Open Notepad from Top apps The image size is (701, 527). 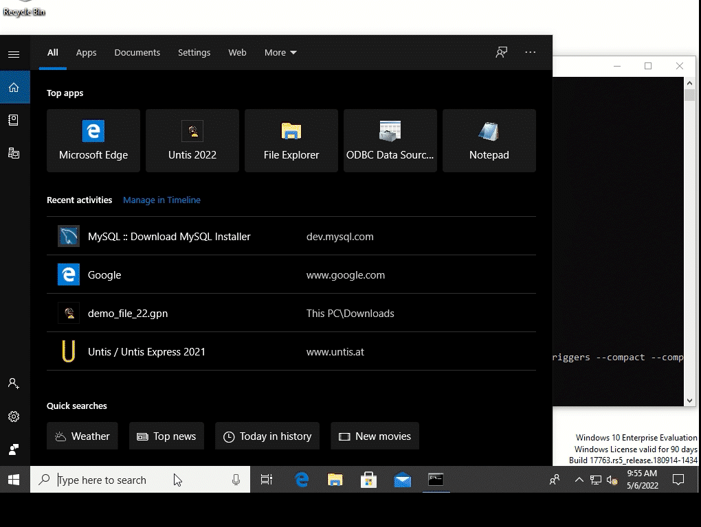[489, 141]
